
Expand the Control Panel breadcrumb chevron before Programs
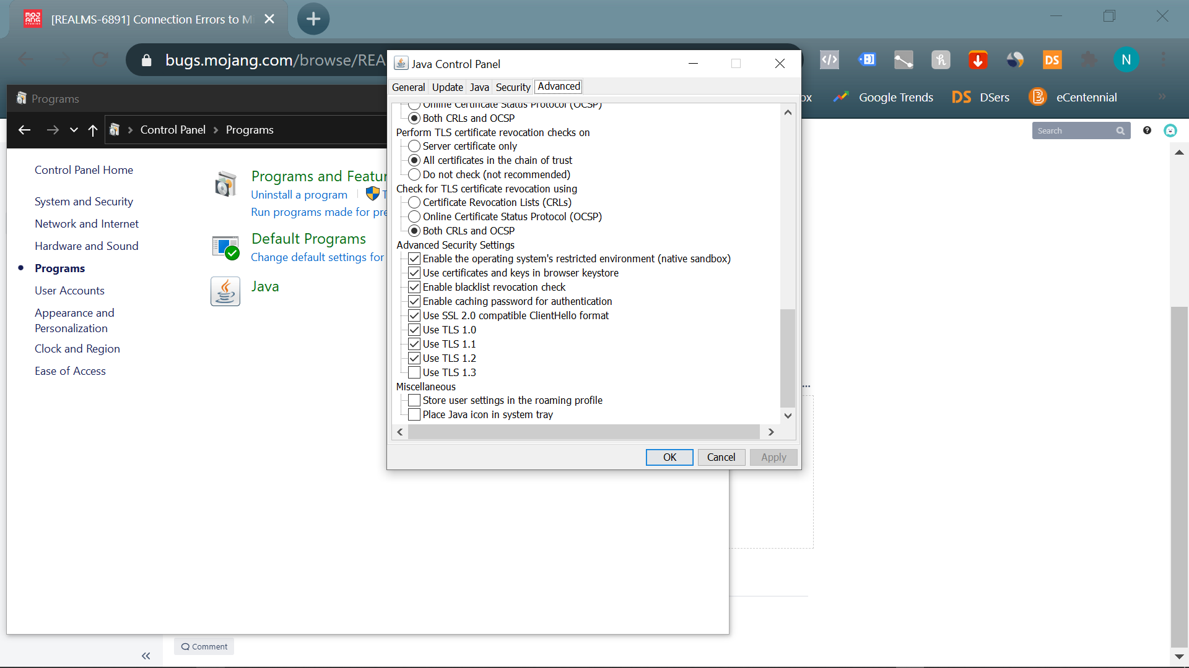pos(216,130)
